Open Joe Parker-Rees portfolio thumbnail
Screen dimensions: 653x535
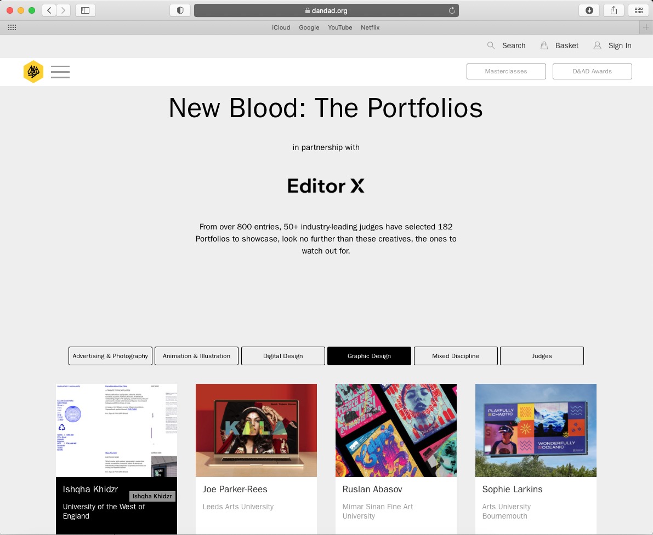[256, 430]
